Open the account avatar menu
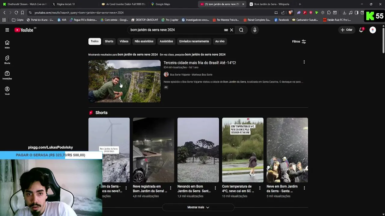This screenshot has height=216, width=385. [373, 30]
